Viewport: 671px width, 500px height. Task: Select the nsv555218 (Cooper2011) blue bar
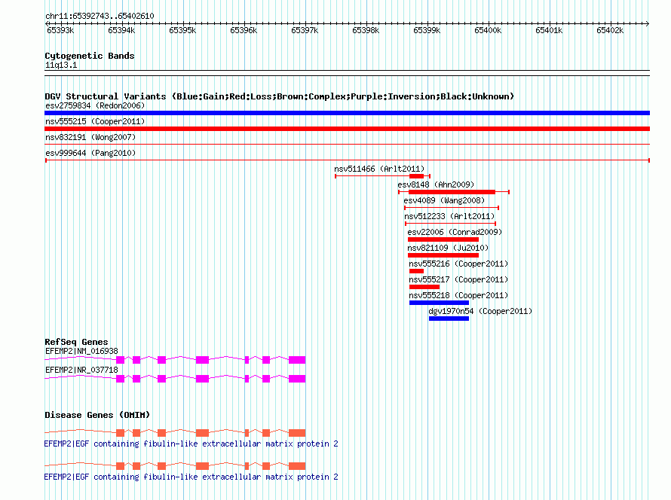(x=439, y=303)
